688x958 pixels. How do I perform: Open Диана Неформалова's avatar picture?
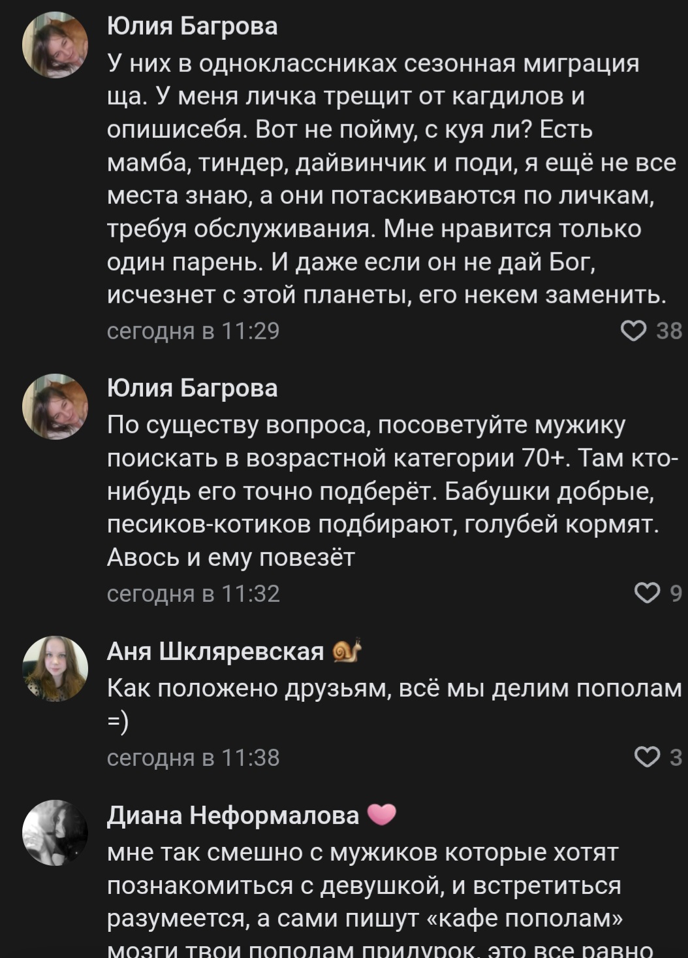[x=55, y=833]
